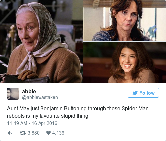Open the @abbiewastaken handle link
Viewport: 166px width, 141px height.
click(x=40, y=97)
